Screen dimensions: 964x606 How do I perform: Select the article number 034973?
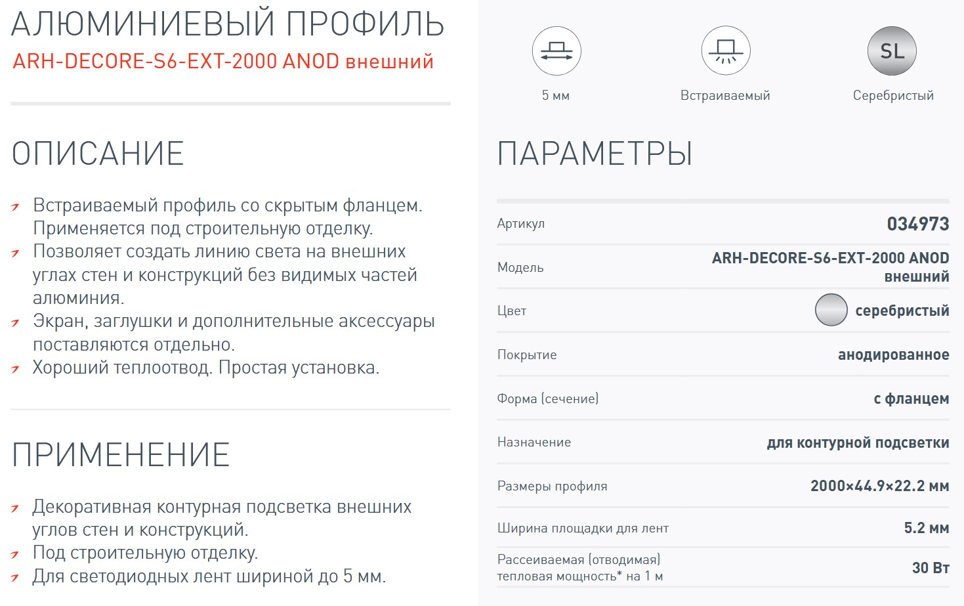click(918, 224)
